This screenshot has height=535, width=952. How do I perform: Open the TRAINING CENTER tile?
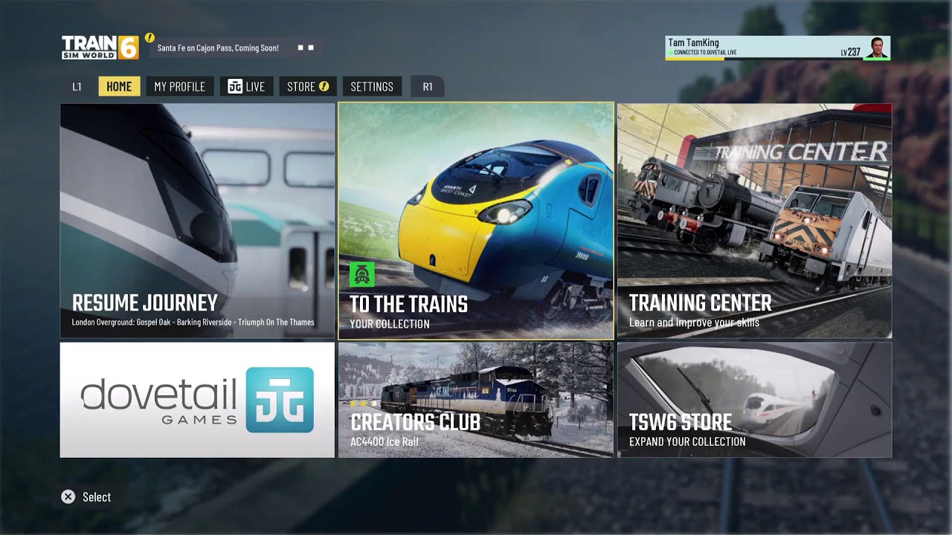pyautogui.click(x=754, y=221)
